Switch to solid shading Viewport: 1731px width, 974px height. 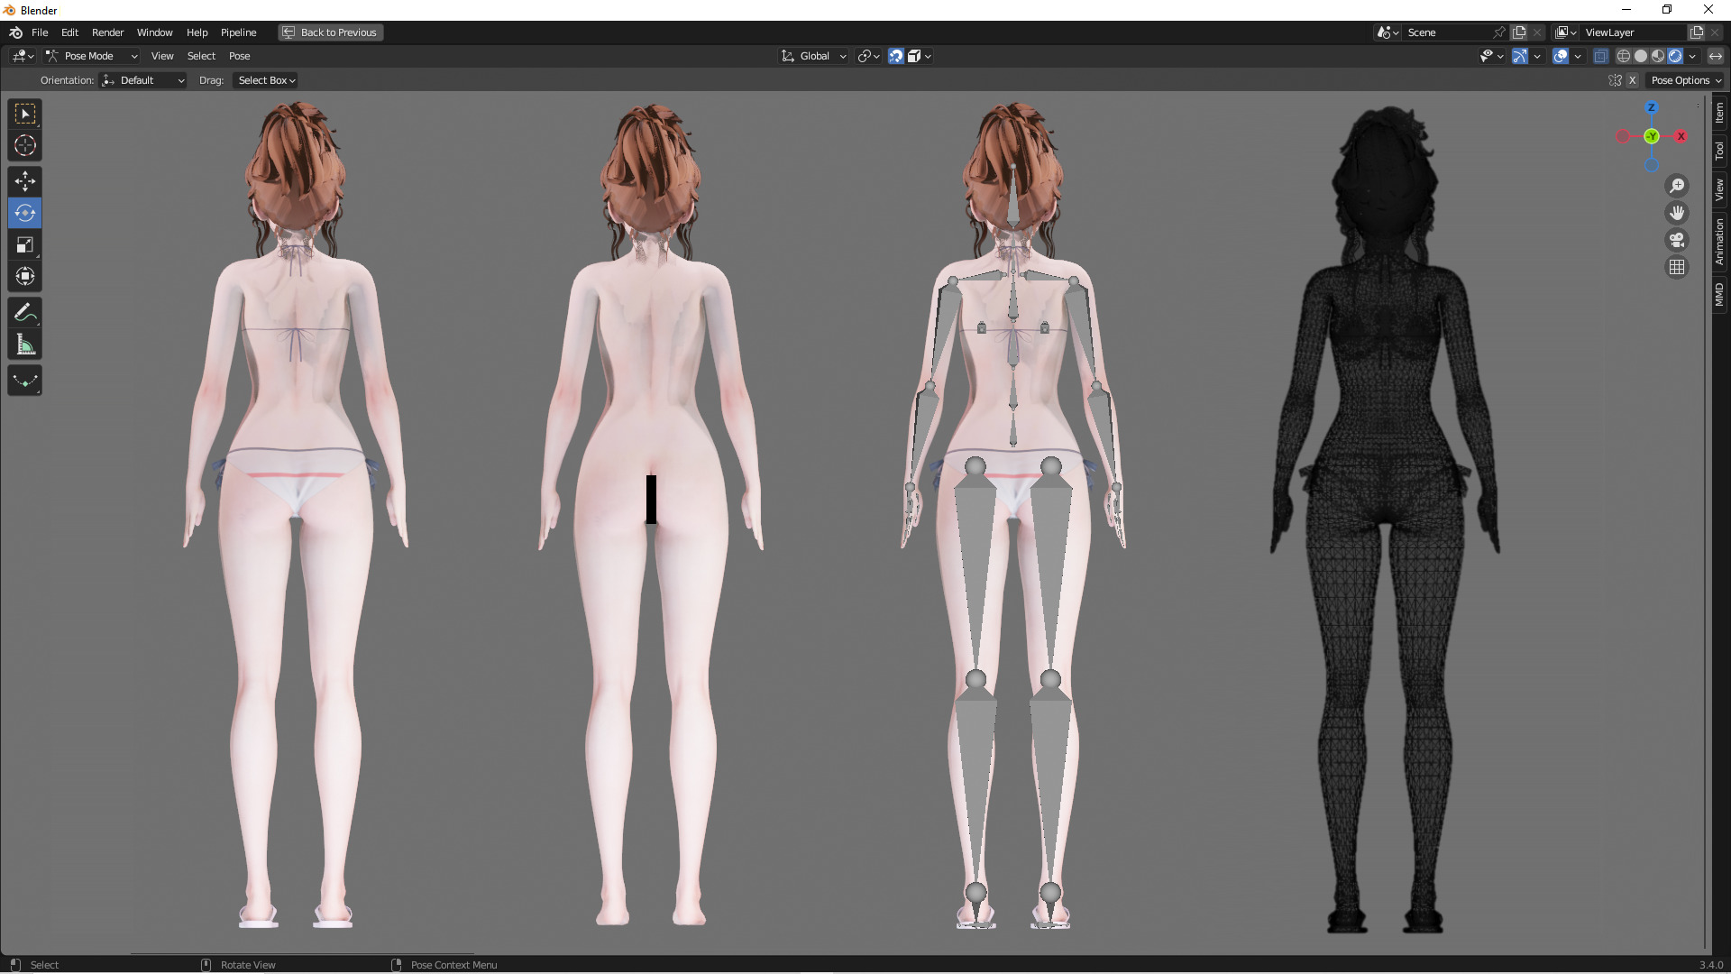tap(1641, 56)
